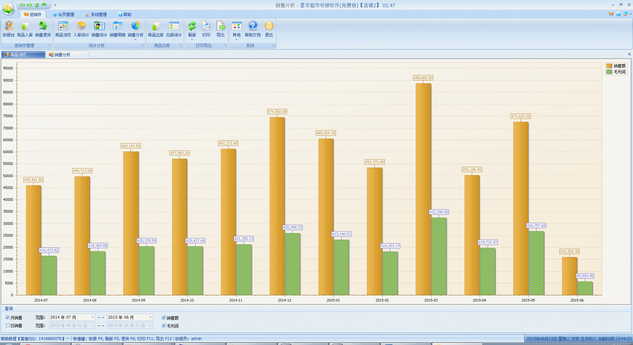Switch to the 销售分析 document tab

(x=67, y=55)
